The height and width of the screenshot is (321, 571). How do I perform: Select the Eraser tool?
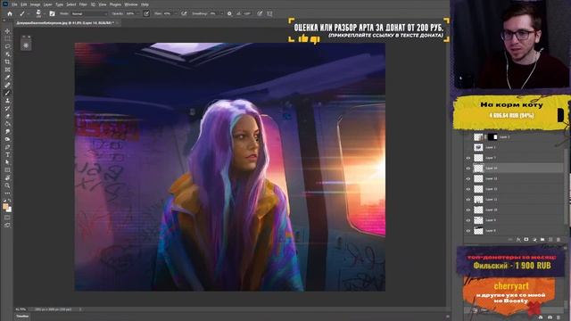(7, 116)
